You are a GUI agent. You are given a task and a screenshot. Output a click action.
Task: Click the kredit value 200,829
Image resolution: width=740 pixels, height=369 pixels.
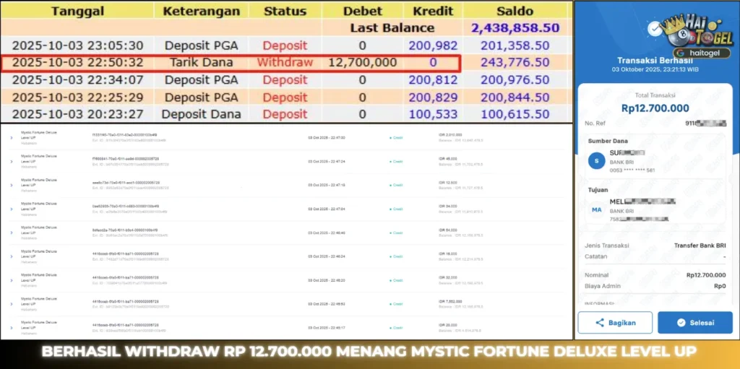(x=433, y=97)
